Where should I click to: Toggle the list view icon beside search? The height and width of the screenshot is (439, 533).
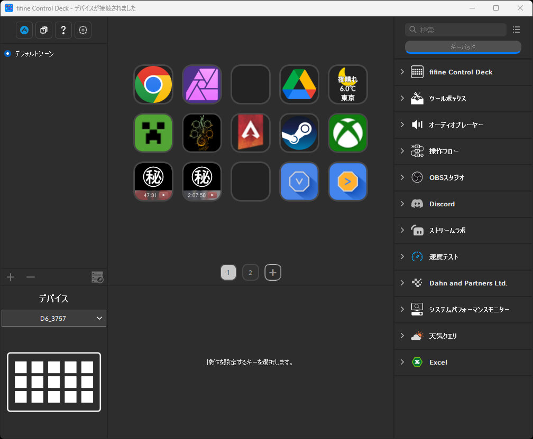[x=517, y=30]
